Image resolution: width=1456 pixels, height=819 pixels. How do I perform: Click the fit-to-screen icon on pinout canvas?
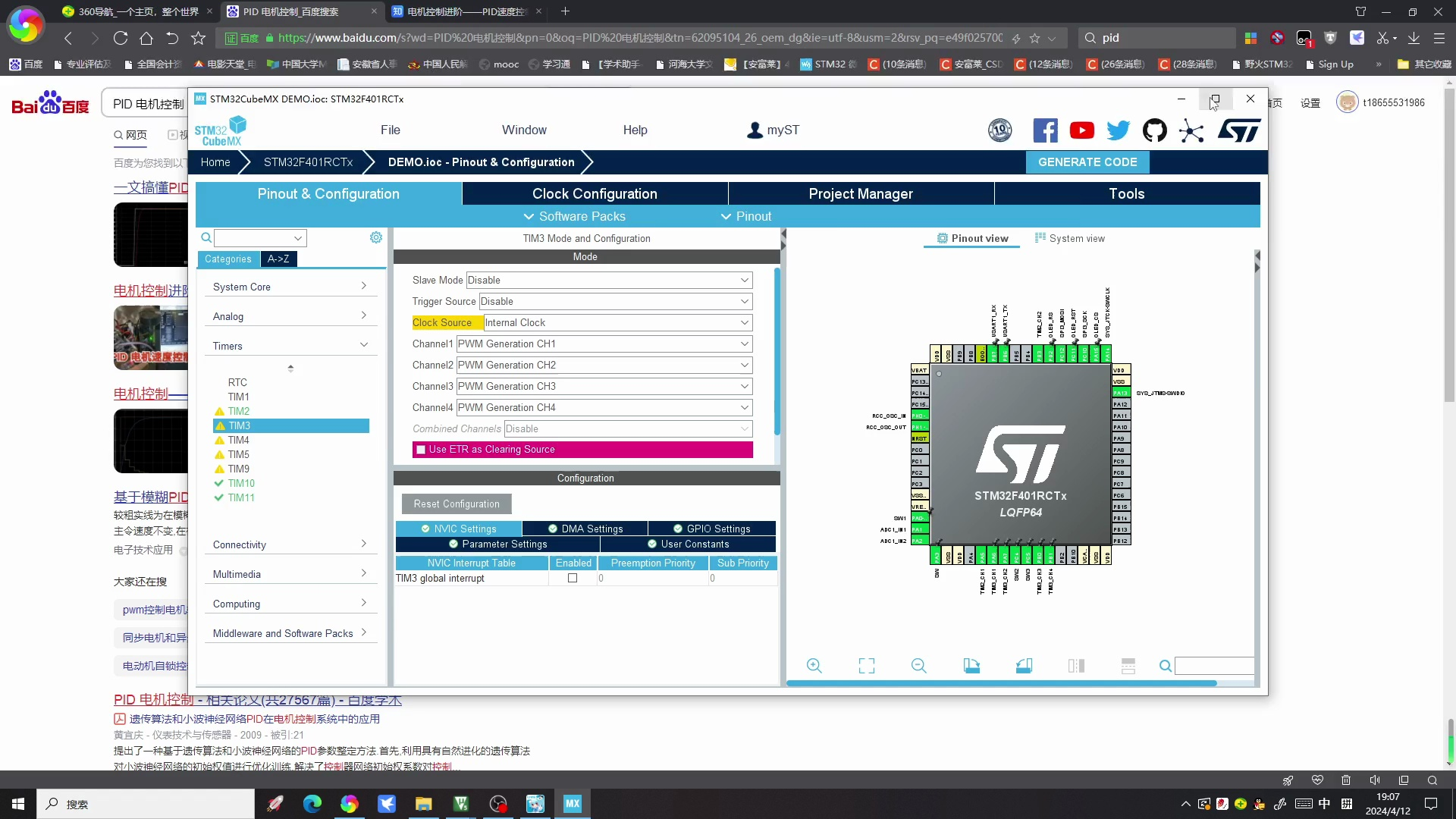pos(866,666)
